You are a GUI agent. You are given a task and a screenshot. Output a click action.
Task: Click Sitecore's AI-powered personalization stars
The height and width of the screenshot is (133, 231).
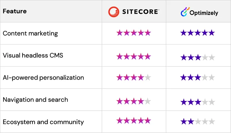tap(133, 77)
